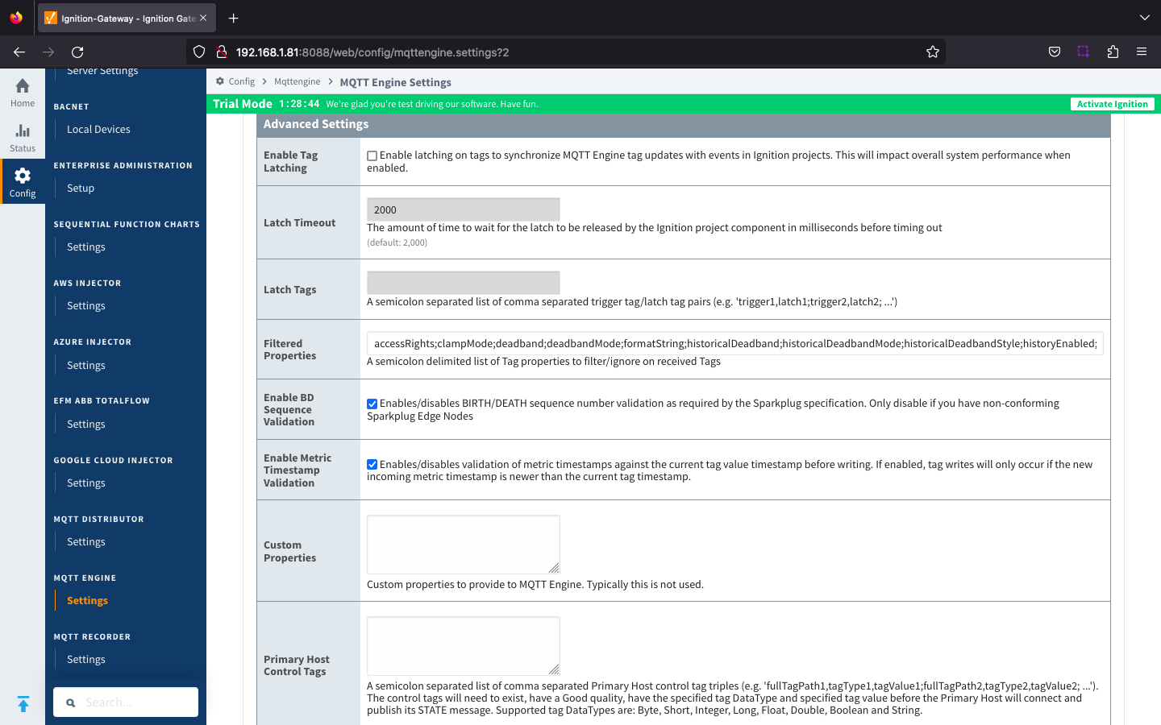Open Sequential Function Charts Settings
The height and width of the screenshot is (725, 1161).
tap(86, 247)
